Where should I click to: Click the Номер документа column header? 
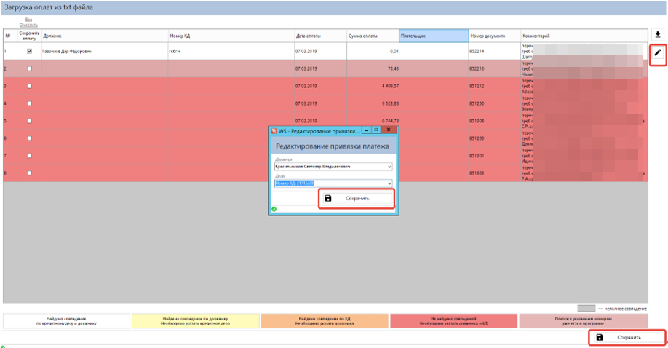(495, 36)
